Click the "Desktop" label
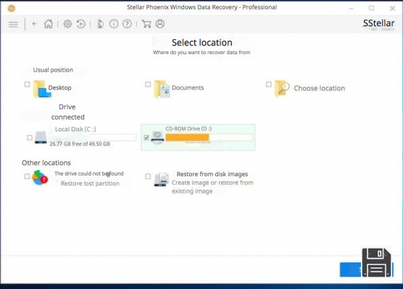403x289 pixels. coord(60,87)
